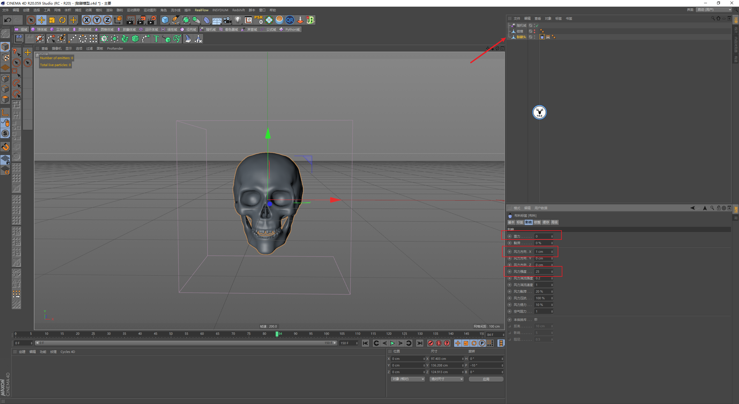Click the PSR reset icon

coord(258,20)
